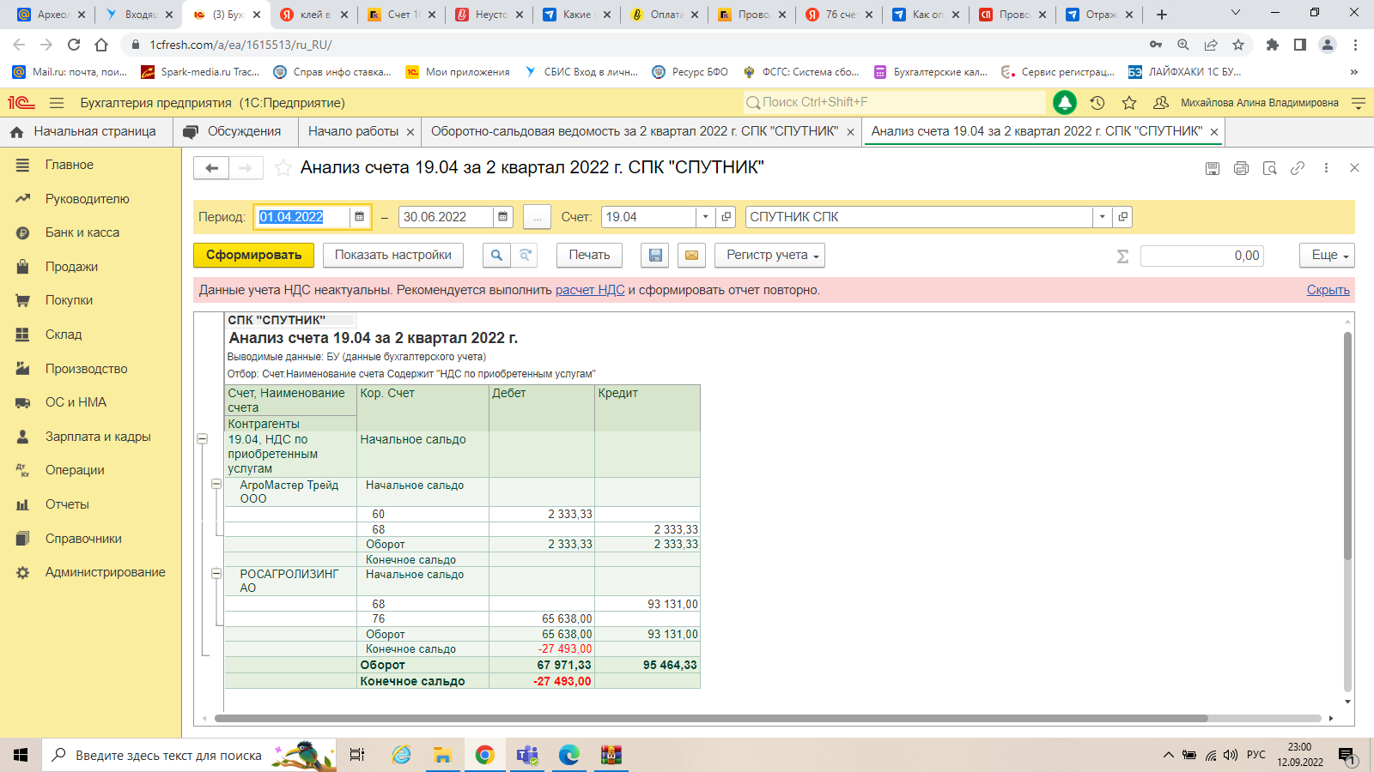Collapse 19.04 НДС group in report
Image resolution: width=1374 pixels, height=772 pixels.
pyautogui.click(x=203, y=439)
